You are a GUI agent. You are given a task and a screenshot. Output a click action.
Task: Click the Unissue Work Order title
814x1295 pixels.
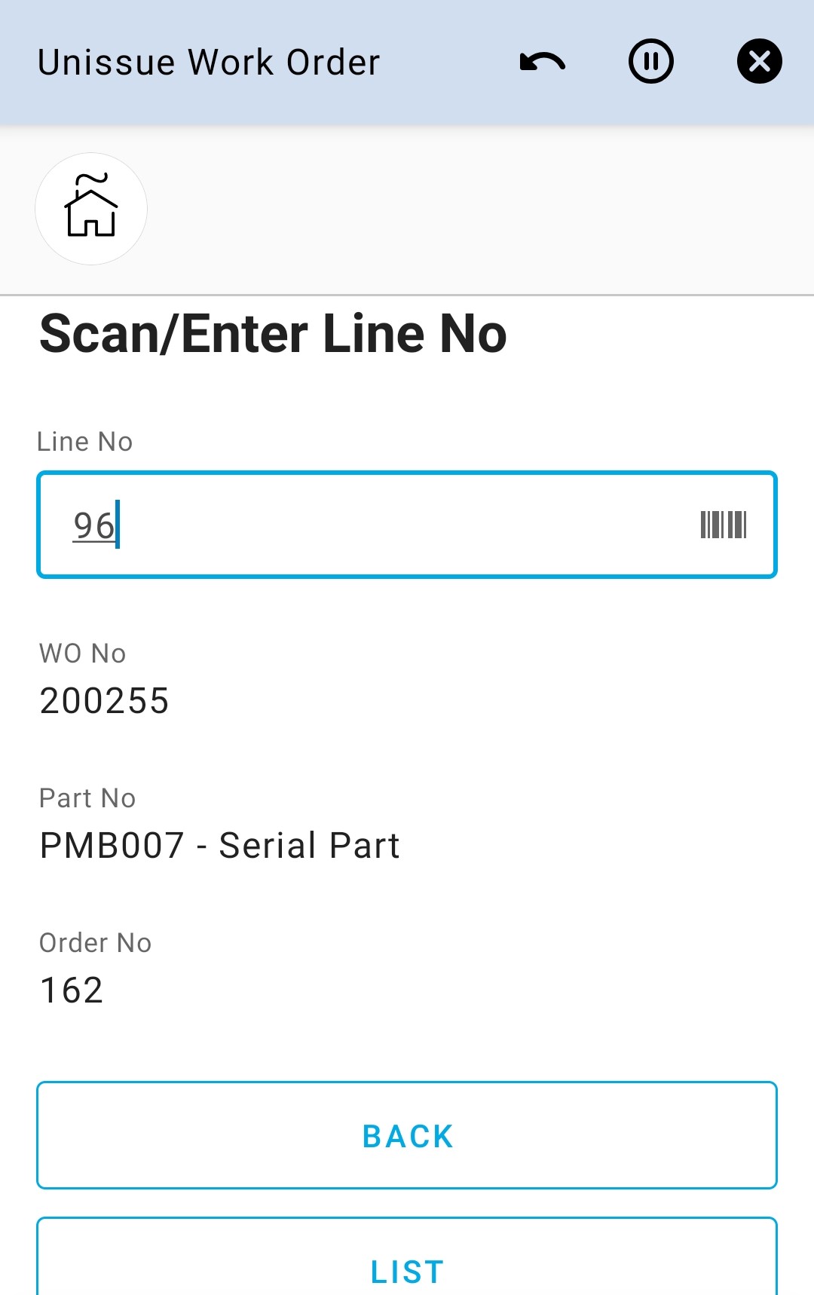[x=209, y=63]
